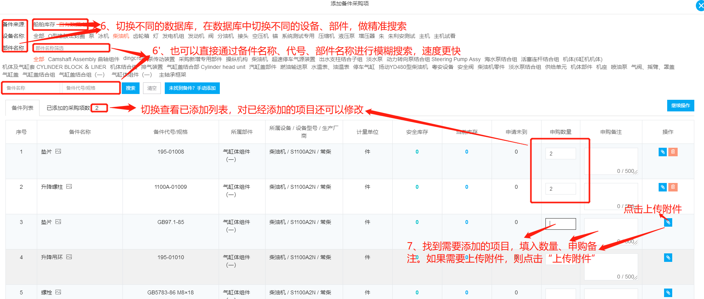Screen dimensions: 704x299
Task: Focus the 申购数量 field for GB97.1-85
Action: [561, 224]
